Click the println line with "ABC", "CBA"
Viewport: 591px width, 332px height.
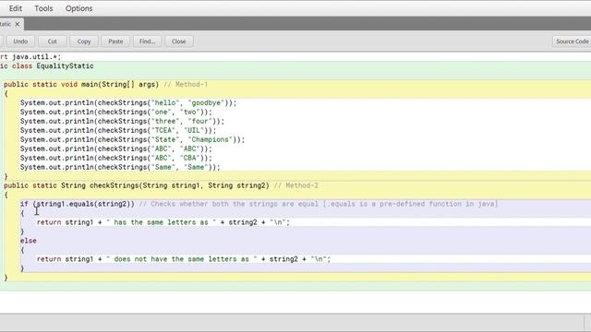click(116, 158)
